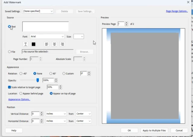
Task: Set rotation to 45 degrees
Action: (x=51, y=74)
